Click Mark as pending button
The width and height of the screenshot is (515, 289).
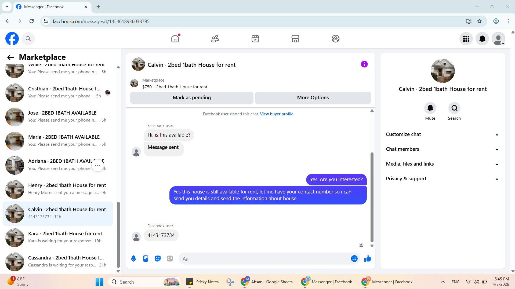(x=192, y=98)
